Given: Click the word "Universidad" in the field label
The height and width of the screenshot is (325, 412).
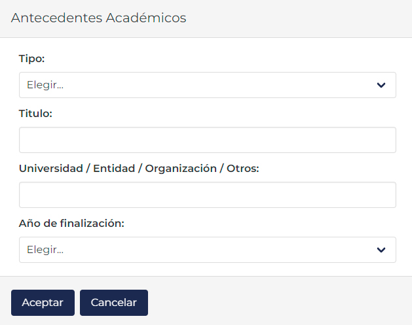Looking at the screenshot, I should click(52, 169).
